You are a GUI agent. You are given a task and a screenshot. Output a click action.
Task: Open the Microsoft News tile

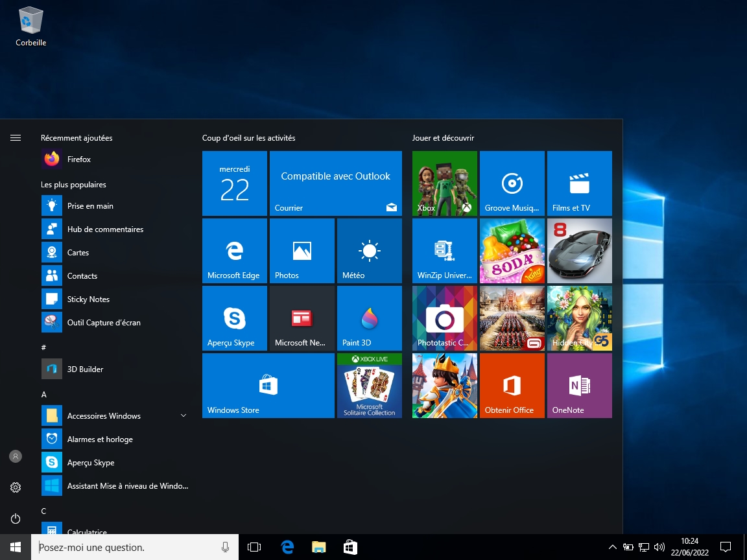302,318
